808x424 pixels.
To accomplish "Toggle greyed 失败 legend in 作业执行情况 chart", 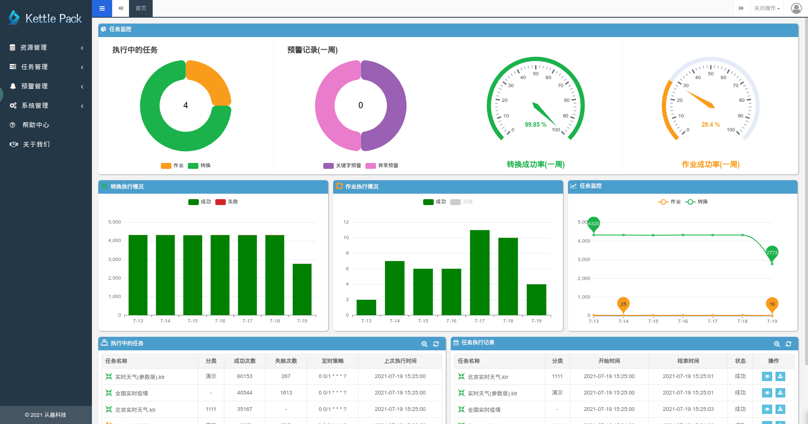I will pyautogui.click(x=462, y=202).
